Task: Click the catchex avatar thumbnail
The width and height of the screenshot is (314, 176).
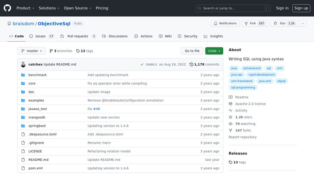Action: click(23, 65)
